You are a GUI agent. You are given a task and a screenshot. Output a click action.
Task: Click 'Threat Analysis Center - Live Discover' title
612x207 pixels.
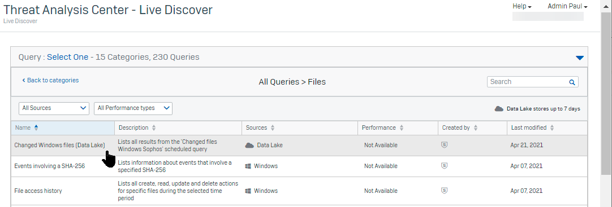[x=107, y=10]
